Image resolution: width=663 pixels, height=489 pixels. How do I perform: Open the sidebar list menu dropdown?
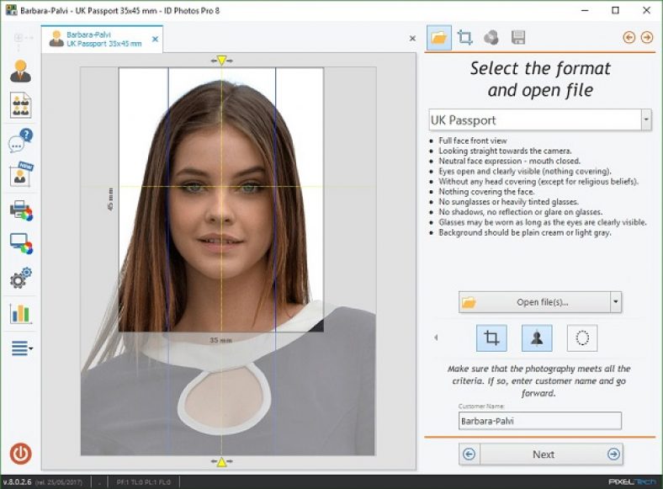tap(22, 348)
